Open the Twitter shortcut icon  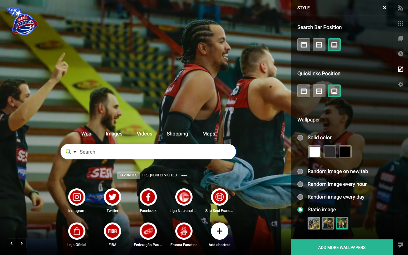(x=113, y=197)
